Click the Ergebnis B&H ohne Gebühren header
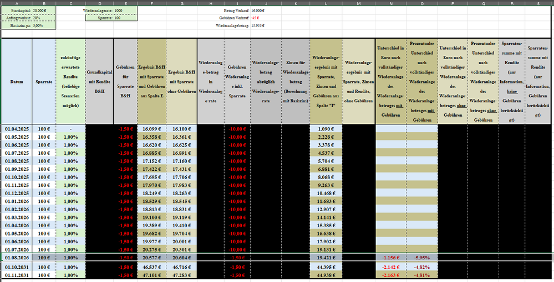Image resolution: width=554 pixels, height=282 pixels. [x=181, y=81]
